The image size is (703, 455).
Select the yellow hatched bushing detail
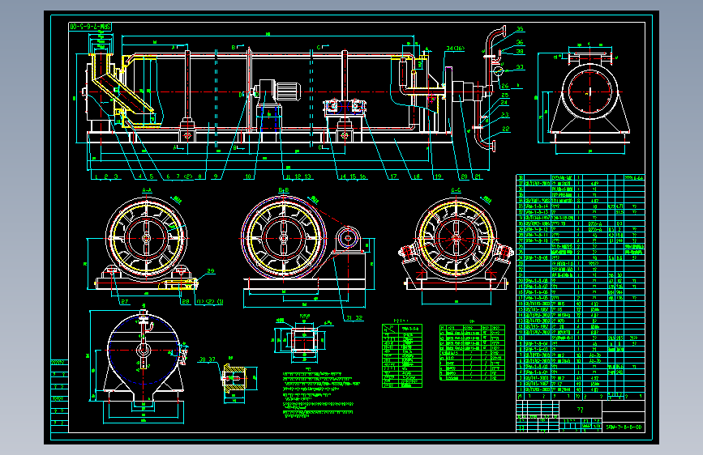234,379
